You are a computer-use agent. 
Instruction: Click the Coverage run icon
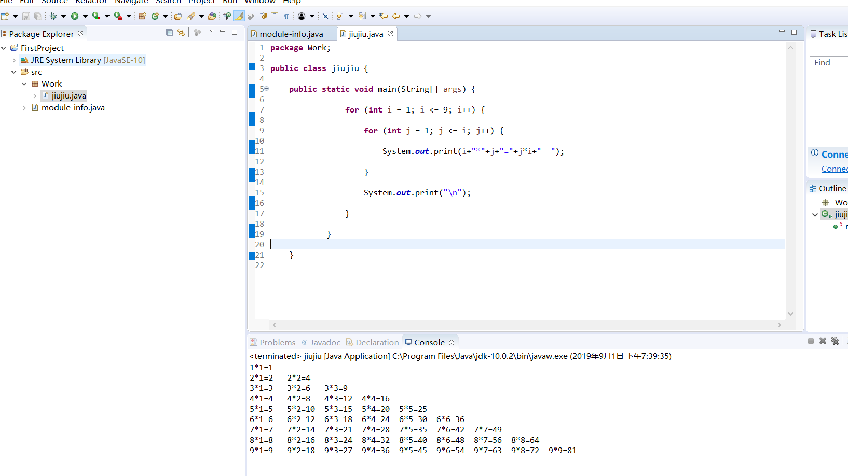tap(97, 16)
